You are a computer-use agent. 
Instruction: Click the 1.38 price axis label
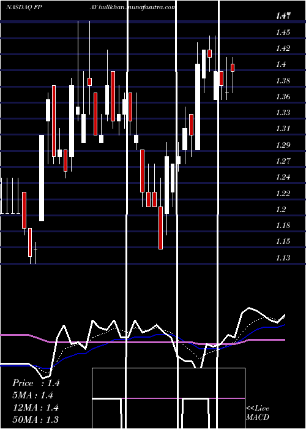[x=283, y=81]
